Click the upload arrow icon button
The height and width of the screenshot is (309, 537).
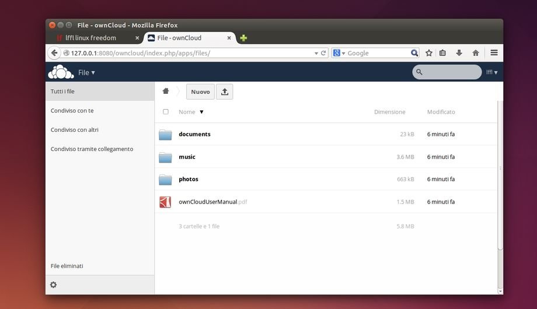(225, 92)
